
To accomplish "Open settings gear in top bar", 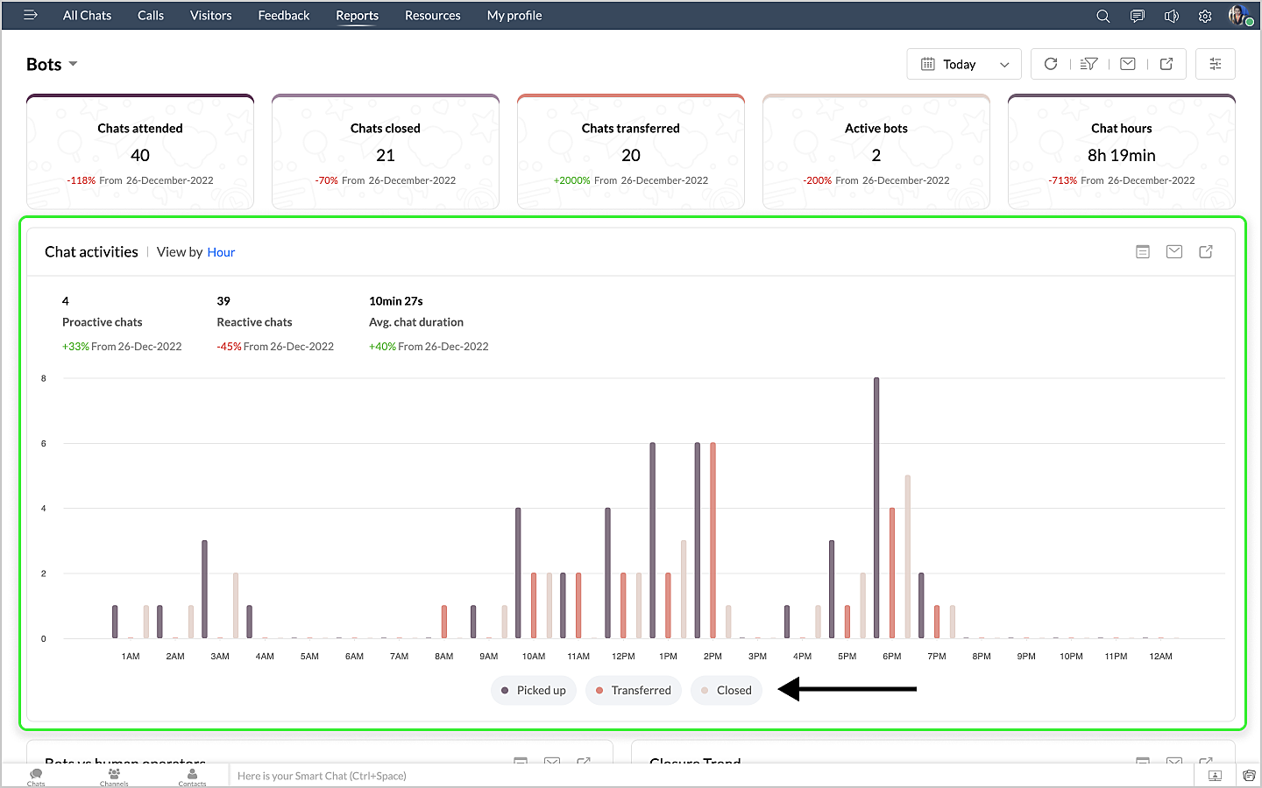I will click(x=1205, y=16).
